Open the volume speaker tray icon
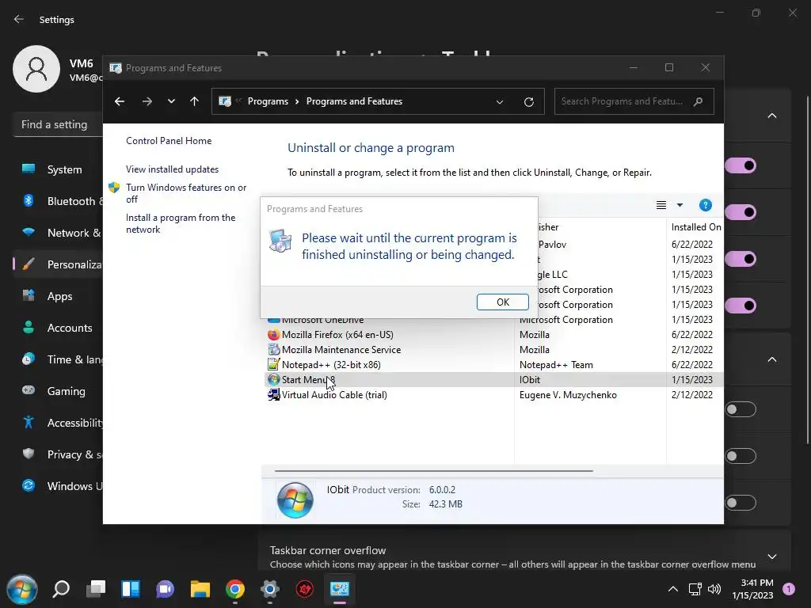Screen dimensions: 811x608 (x=714, y=589)
